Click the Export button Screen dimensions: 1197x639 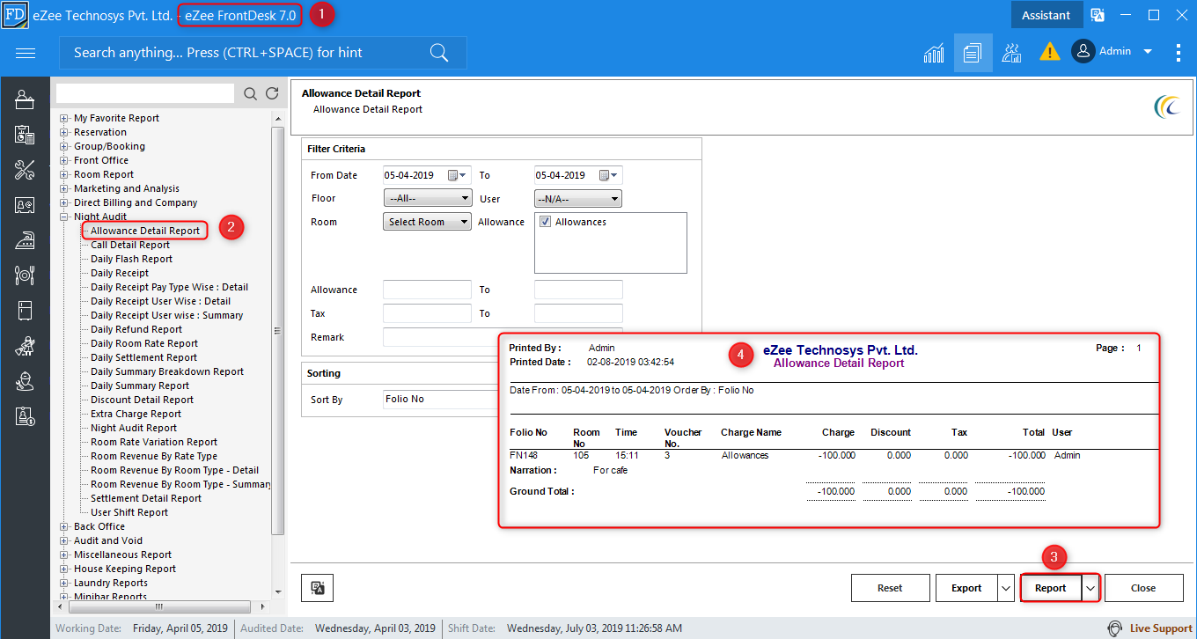coord(966,588)
